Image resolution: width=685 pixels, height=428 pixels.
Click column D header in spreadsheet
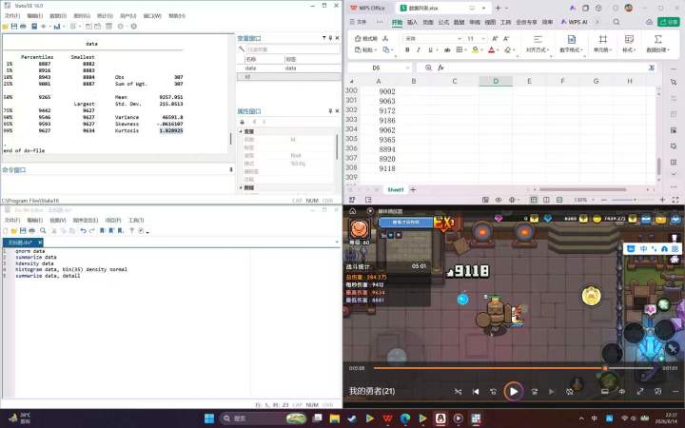[496, 81]
